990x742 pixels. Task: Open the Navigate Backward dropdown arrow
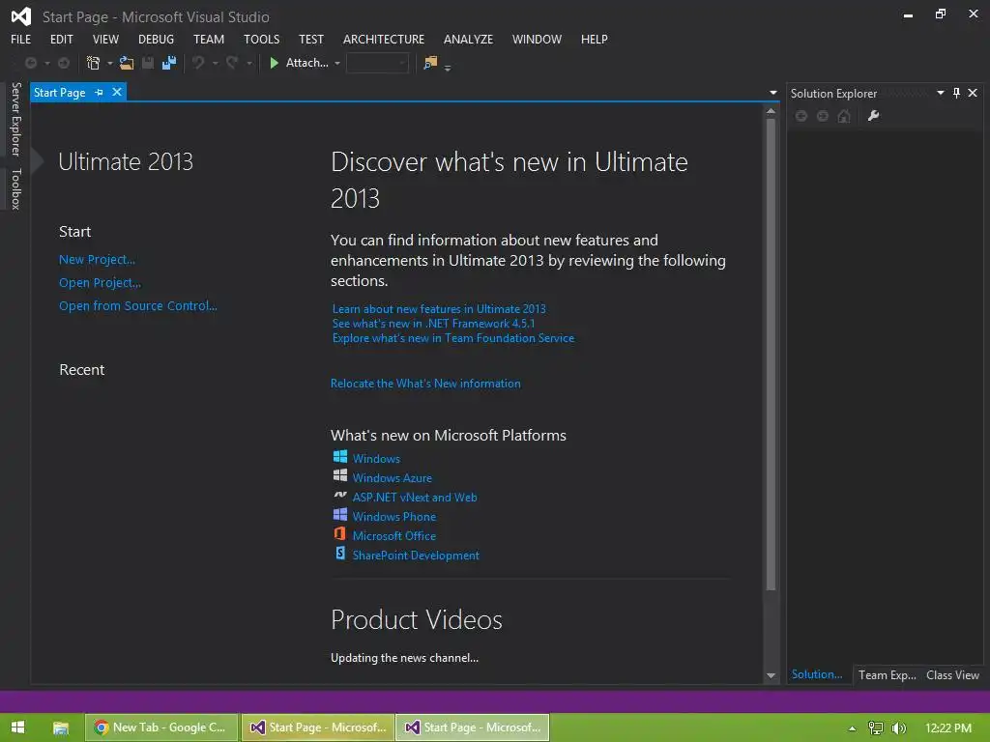tap(47, 63)
